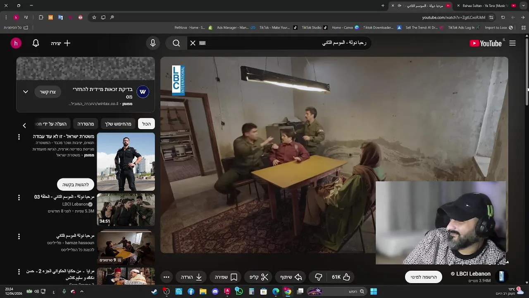This screenshot has width=529, height=298.
Task: Open Chrome media controls icon
Action: pyautogui.click(x=26, y=17)
